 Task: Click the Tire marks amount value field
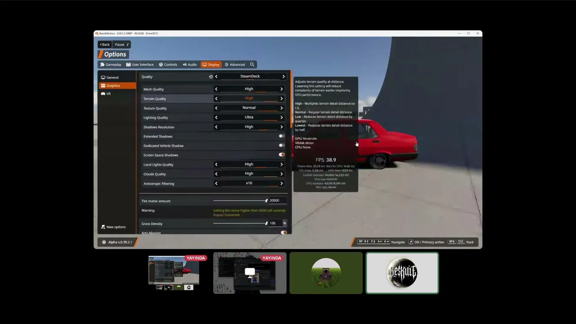[x=277, y=201]
